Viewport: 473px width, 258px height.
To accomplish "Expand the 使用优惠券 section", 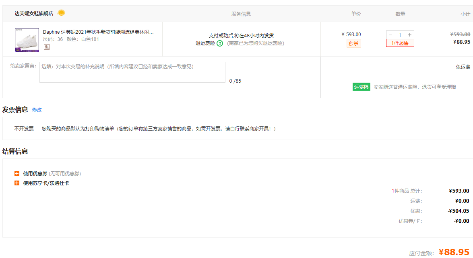I will (17, 174).
